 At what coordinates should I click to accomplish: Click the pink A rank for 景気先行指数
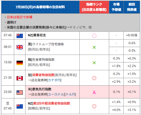pyautogui.click(x=94, y=92)
